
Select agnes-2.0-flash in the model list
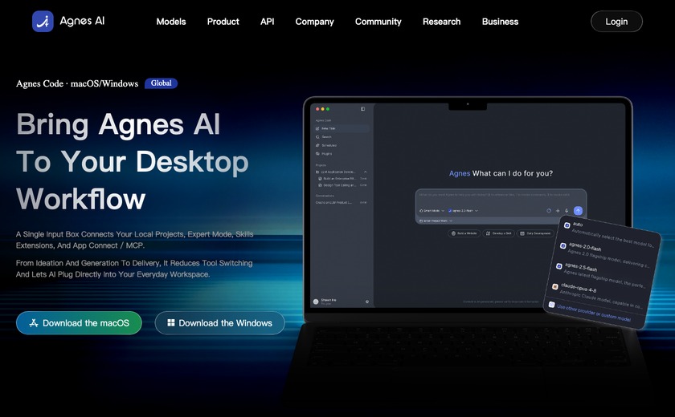pos(607,254)
